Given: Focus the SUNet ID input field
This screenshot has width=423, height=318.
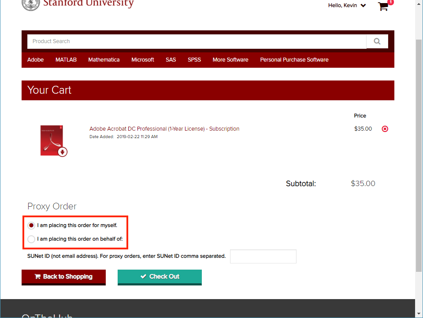Looking at the screenshot, I should click(x=263, y=256).
